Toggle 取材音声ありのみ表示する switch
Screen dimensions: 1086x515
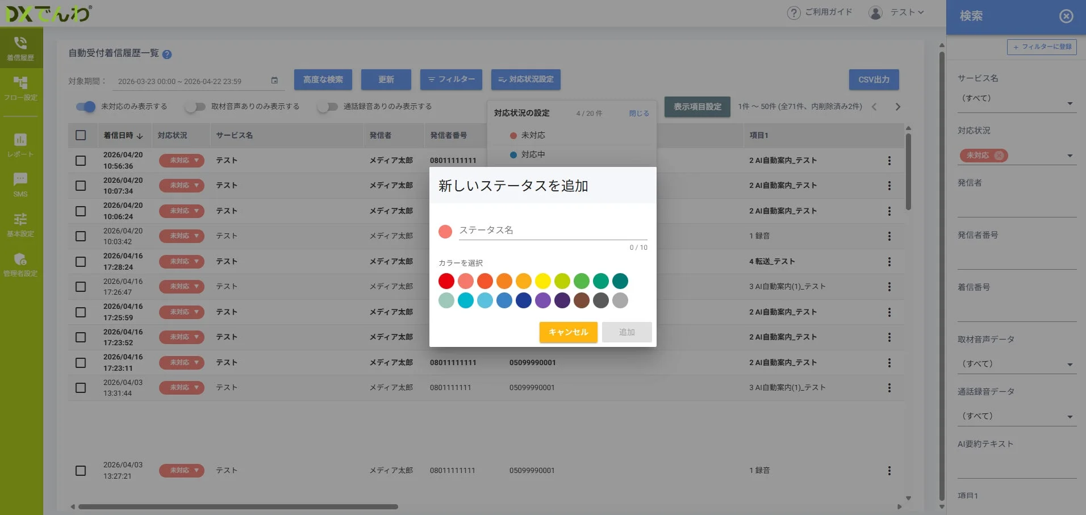coord(195,107)
